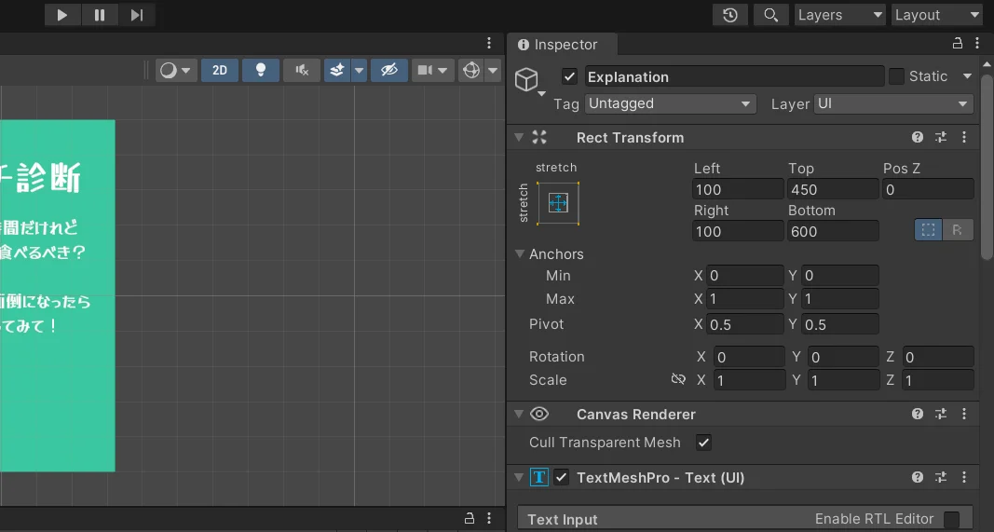Open the Undo History icon

click(729, 15)
